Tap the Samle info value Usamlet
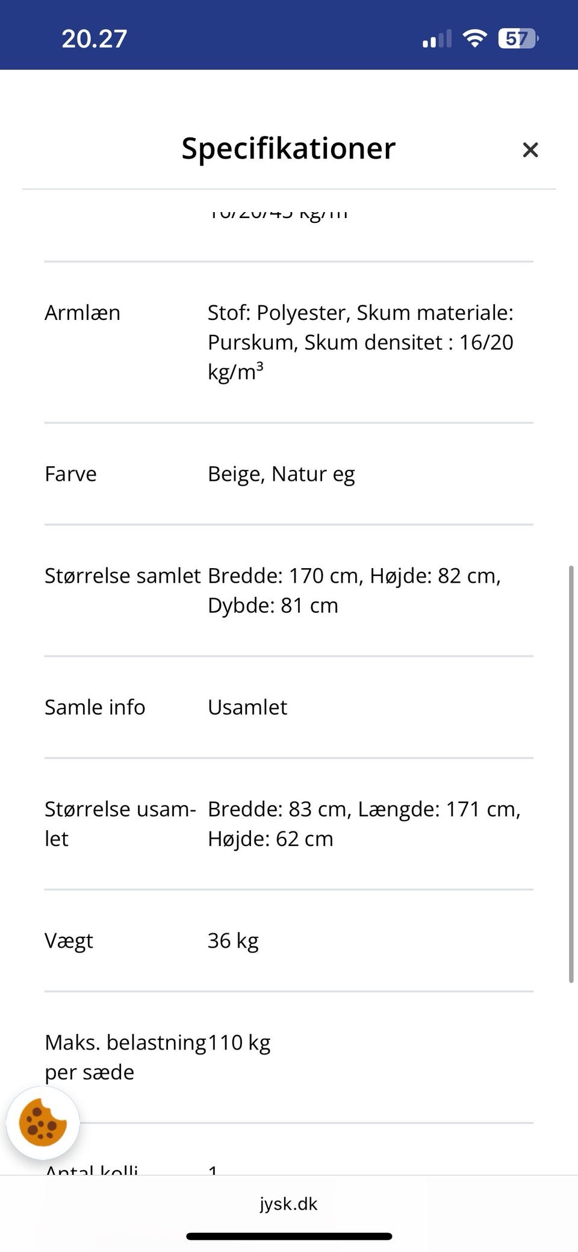Image resolution: width=578 pixels, height=1252 pixels. tap(247, 707)
